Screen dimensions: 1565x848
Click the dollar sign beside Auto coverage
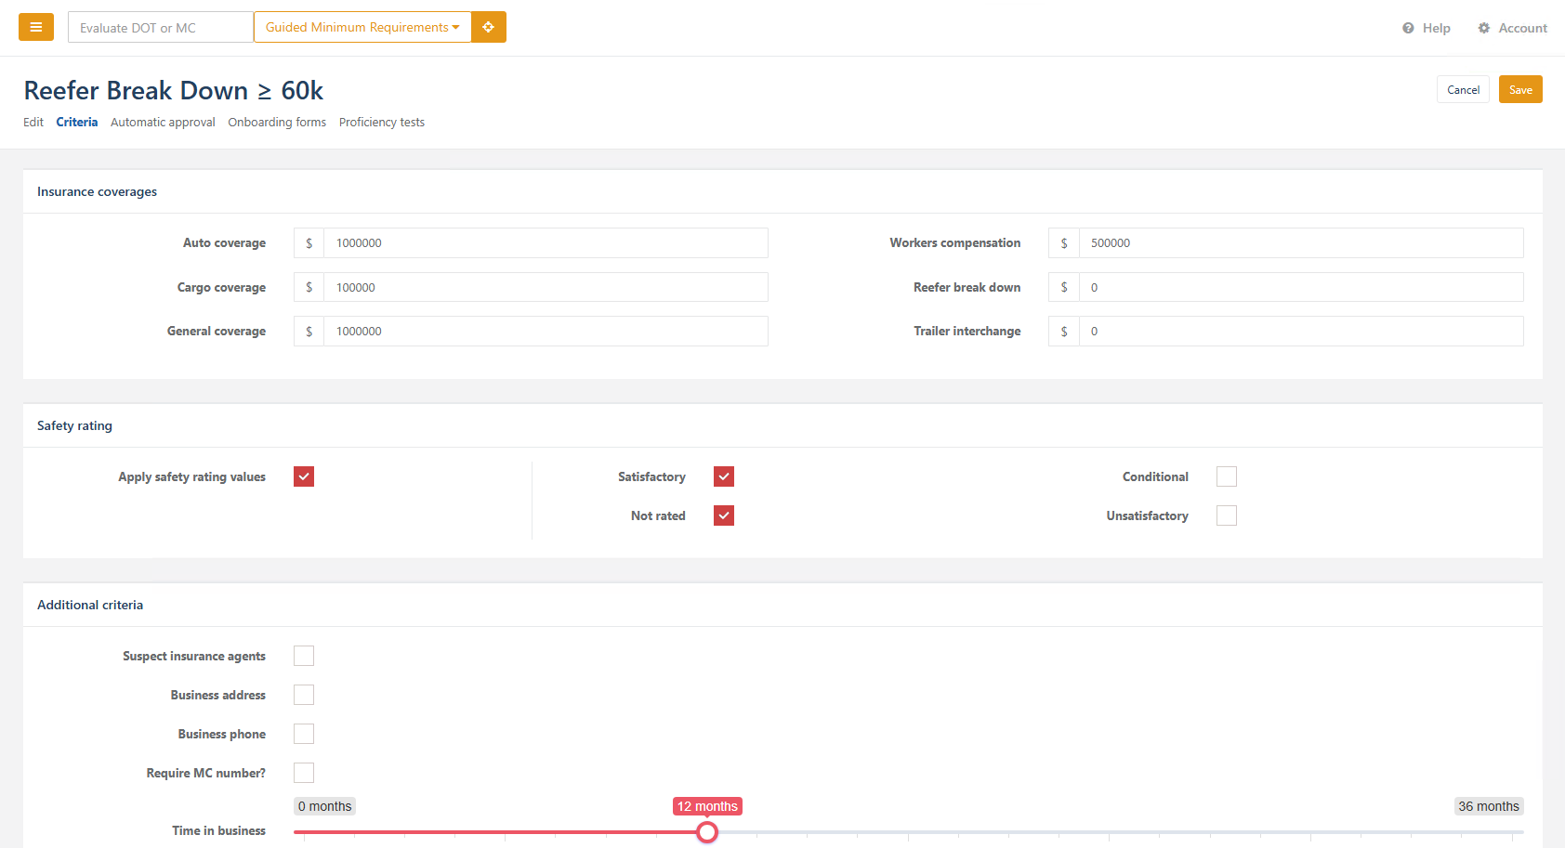point(309,243)
